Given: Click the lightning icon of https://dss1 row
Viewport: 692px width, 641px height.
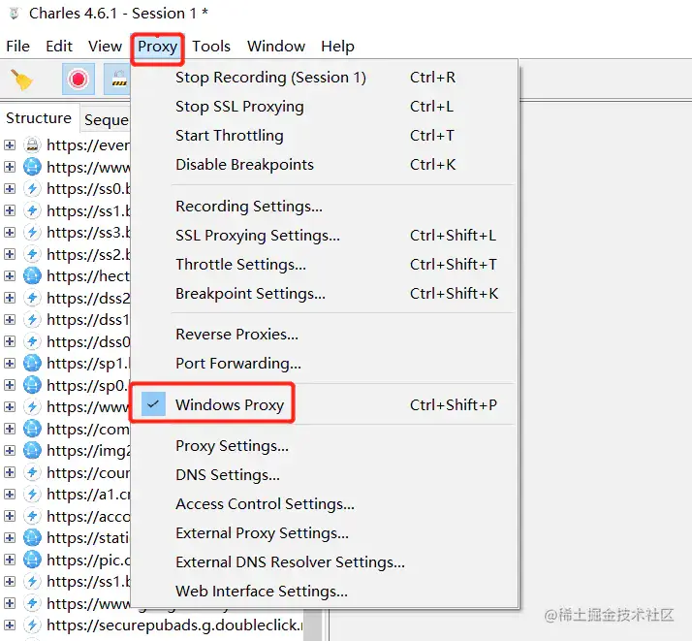Looking at the screenshot, I should coord(32,320).
